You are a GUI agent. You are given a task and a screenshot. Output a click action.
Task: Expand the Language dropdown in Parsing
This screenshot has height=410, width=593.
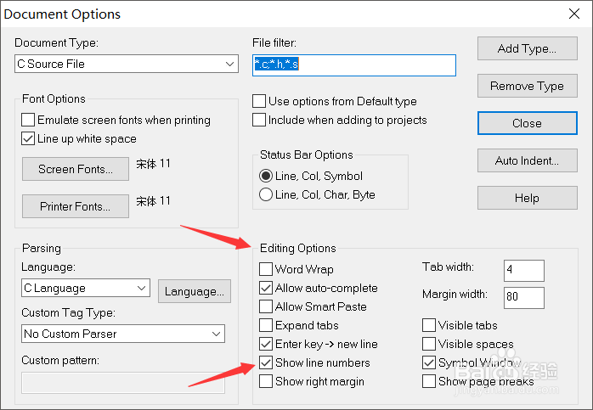click(x=141, y=289)
